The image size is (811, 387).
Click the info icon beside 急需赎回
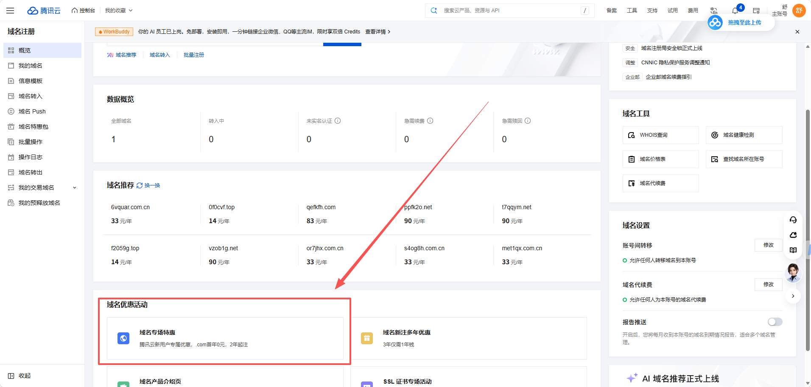point(528,121)
